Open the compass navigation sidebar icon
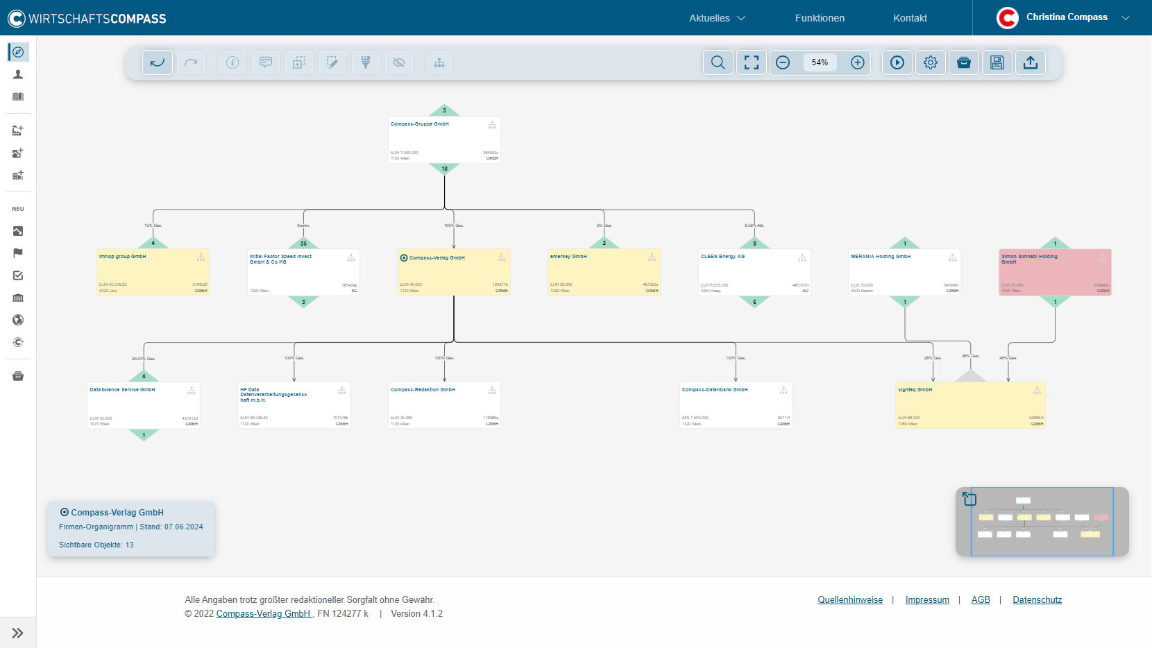Viewport: 1152px width, 648px height. point(18,52)
